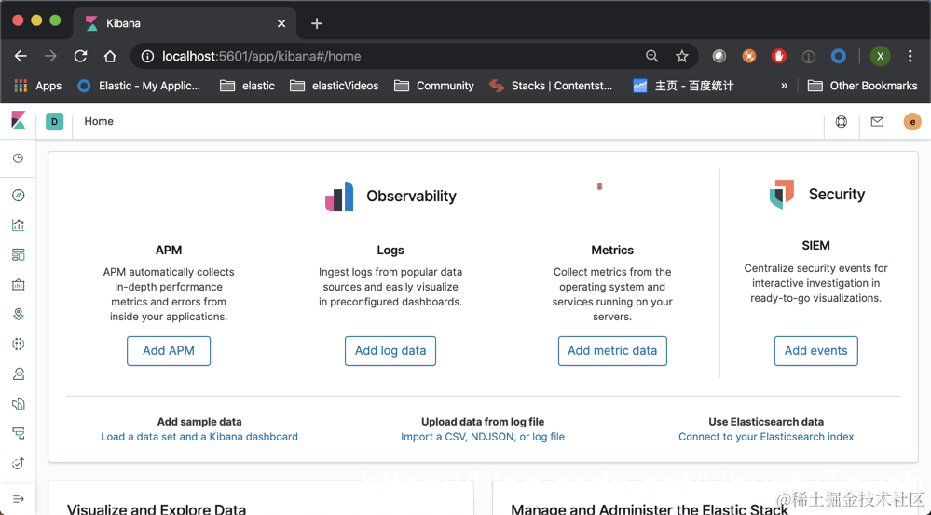Open the Chrome three-dot menu
This screenshot has height=515, width=931.
point(910,57)
